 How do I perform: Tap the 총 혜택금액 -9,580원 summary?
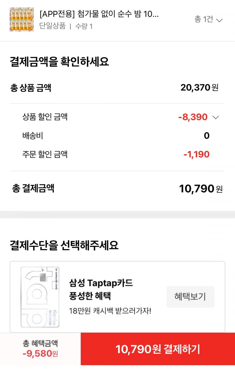(x=40, y=349)
